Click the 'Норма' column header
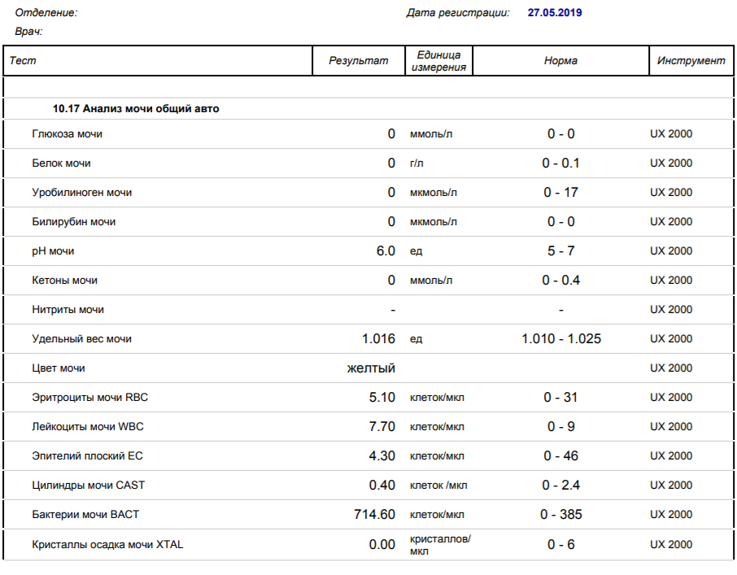 560,61
